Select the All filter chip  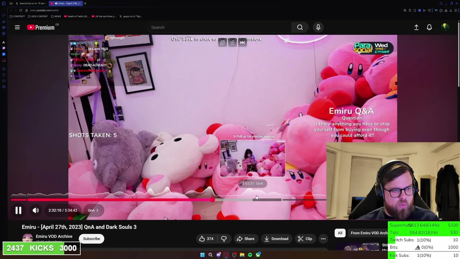point(340,233)
